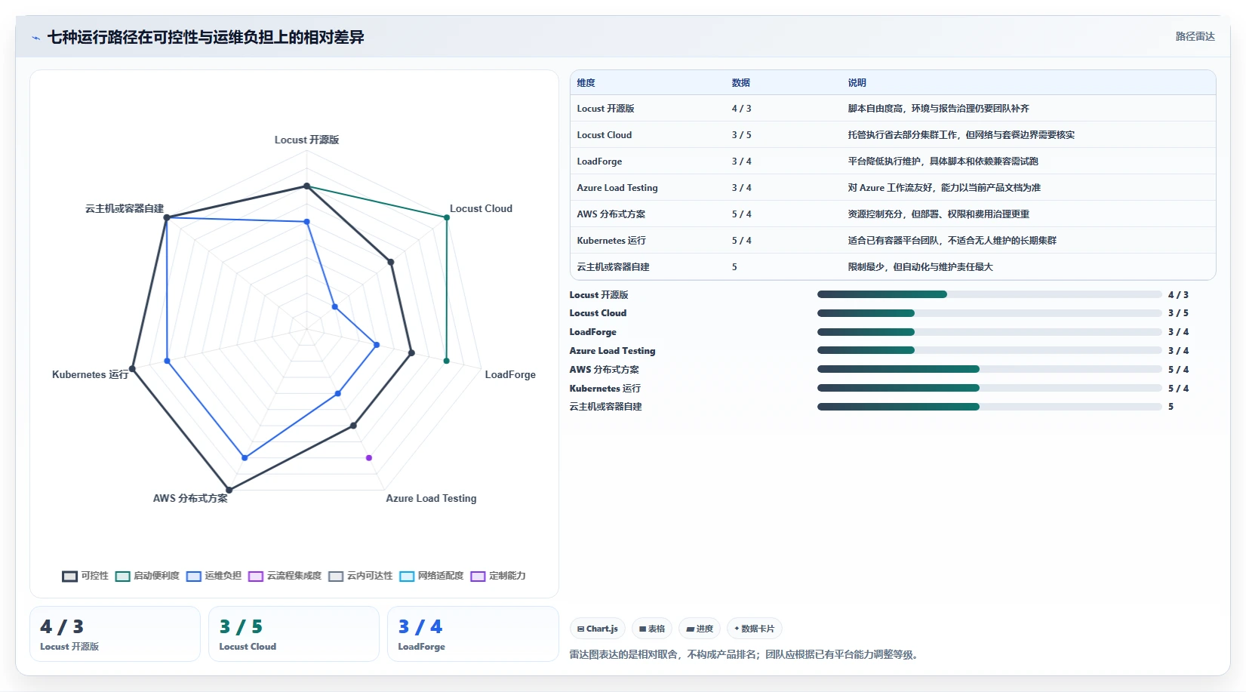Click the Kubernetes 运行 progress bar
The height and width of the screenshot is (692, 1246).
coord(989,388)
